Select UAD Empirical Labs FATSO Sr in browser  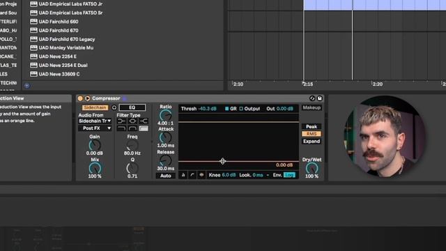click(x=70, y=13)
